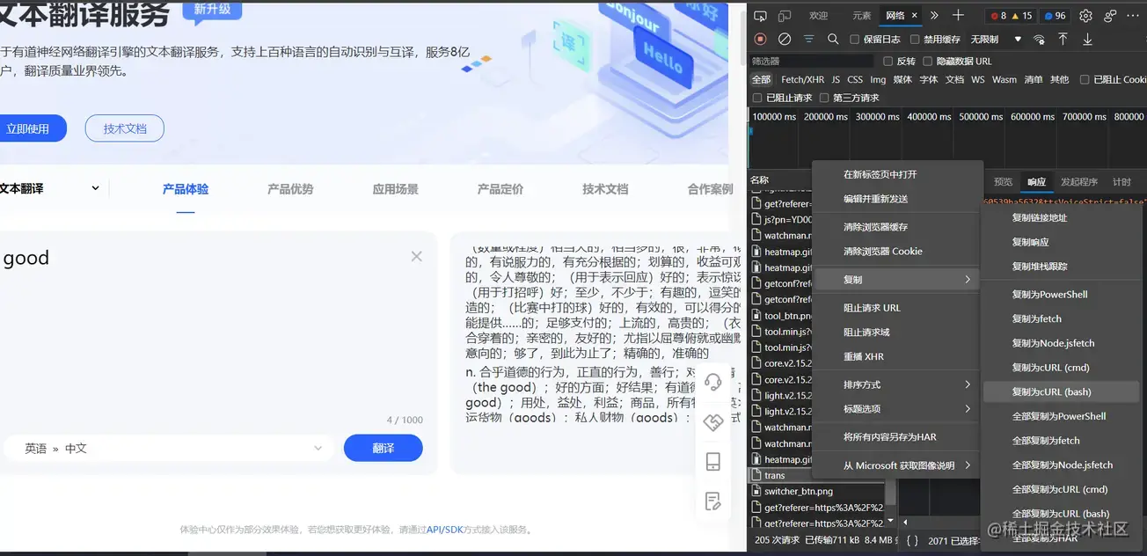Viewport: 1147px width, 556px height.
Task: Click the blue 翻译 button
Action: pos(384,448)
